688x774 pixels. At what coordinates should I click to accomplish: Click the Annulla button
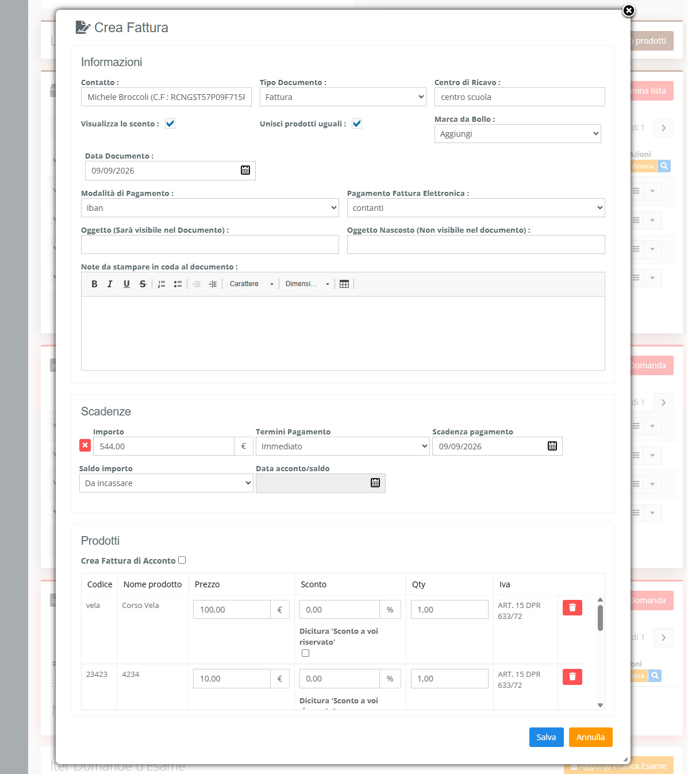pyautogui.click(x=591, y=737)
